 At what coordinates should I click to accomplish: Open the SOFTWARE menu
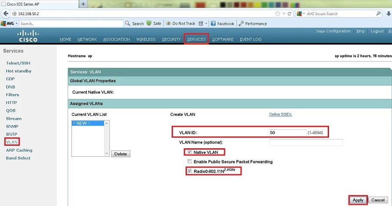click(x=223, y=39)
